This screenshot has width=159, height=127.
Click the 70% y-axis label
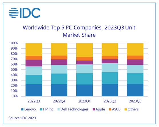tap(14, 59)
